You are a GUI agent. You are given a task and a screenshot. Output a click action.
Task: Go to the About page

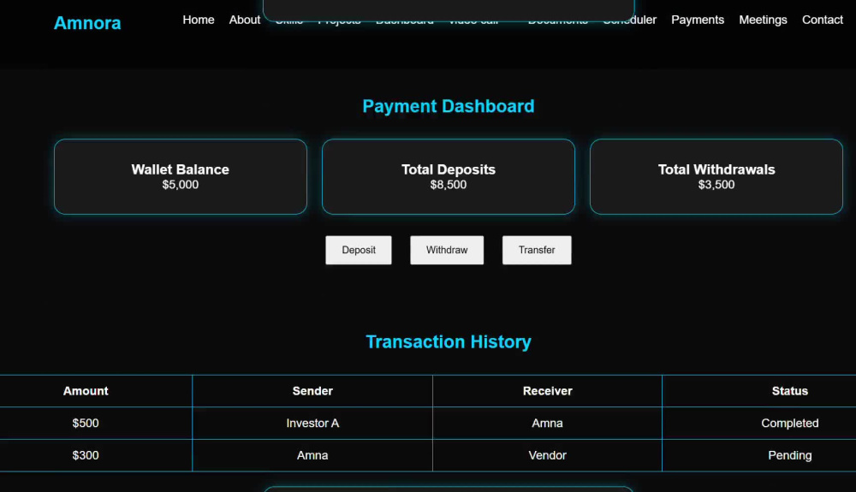[x=245, y=20]
